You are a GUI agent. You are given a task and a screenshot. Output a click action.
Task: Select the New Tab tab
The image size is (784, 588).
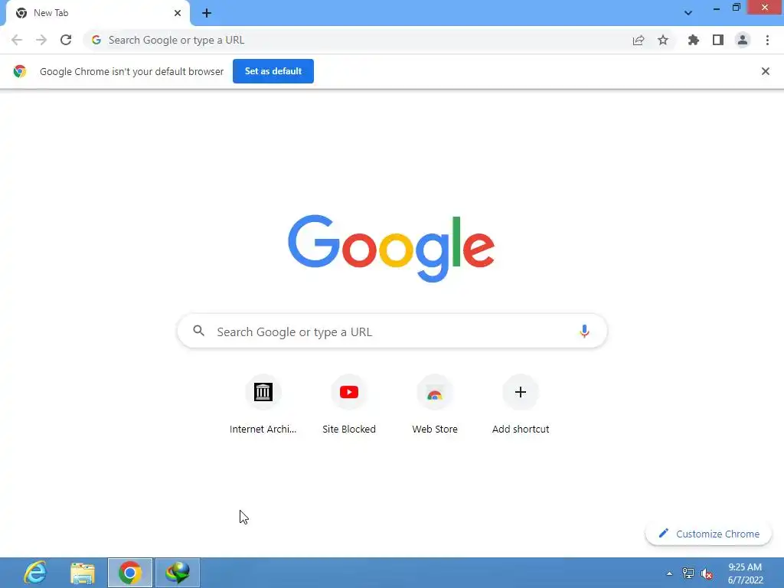(x=97, y=13)
